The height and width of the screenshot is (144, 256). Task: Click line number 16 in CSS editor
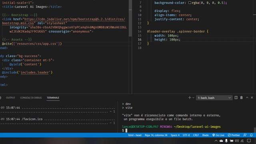140,40
